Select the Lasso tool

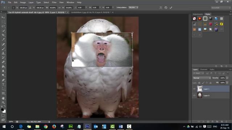(x=3, y=26)
